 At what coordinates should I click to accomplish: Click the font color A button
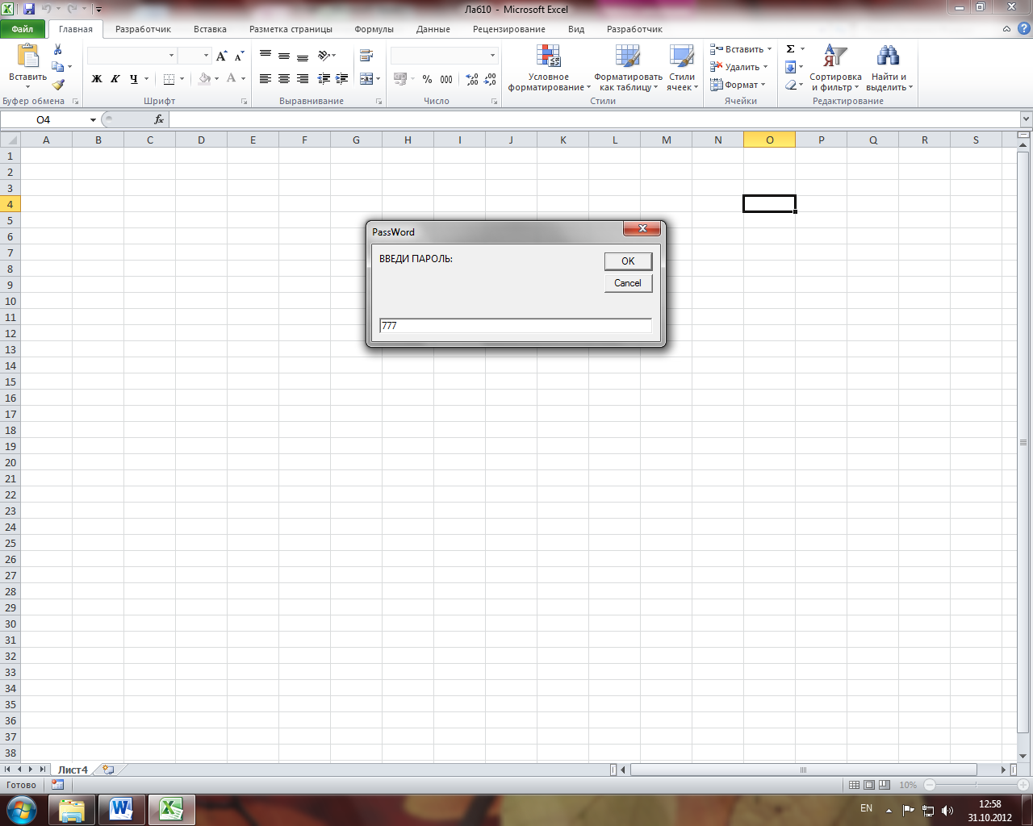(232, 79)
